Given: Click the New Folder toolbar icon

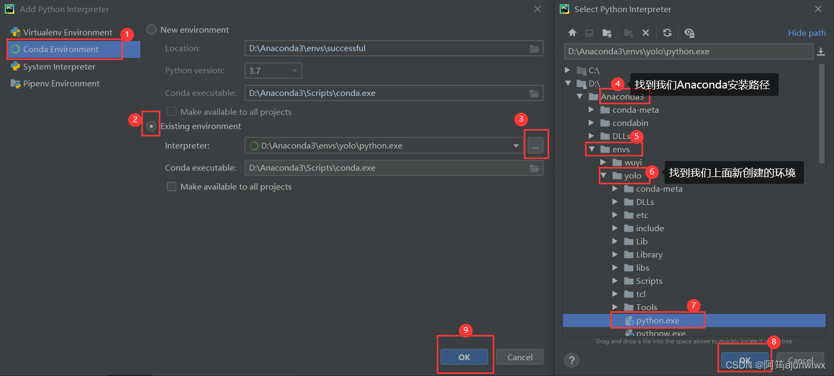Looking at the screenshot, I should [x=628, y=33].
